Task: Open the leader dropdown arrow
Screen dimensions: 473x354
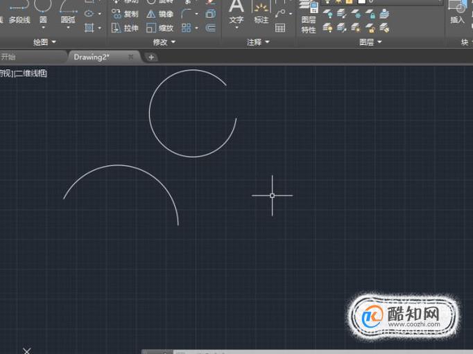Action: coord(291,14)
